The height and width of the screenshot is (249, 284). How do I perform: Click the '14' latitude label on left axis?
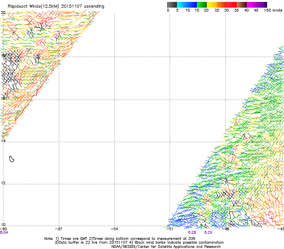3,141
